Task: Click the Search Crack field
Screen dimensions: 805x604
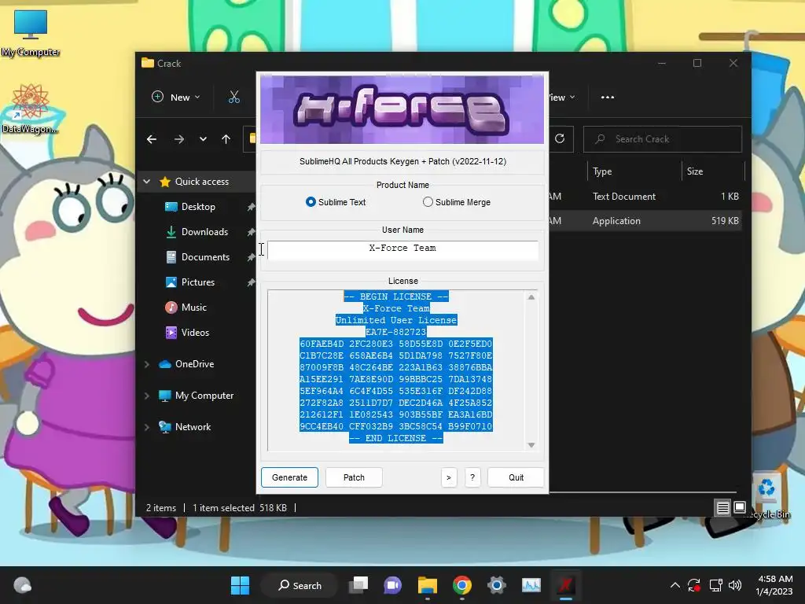Action: [662, 139]
